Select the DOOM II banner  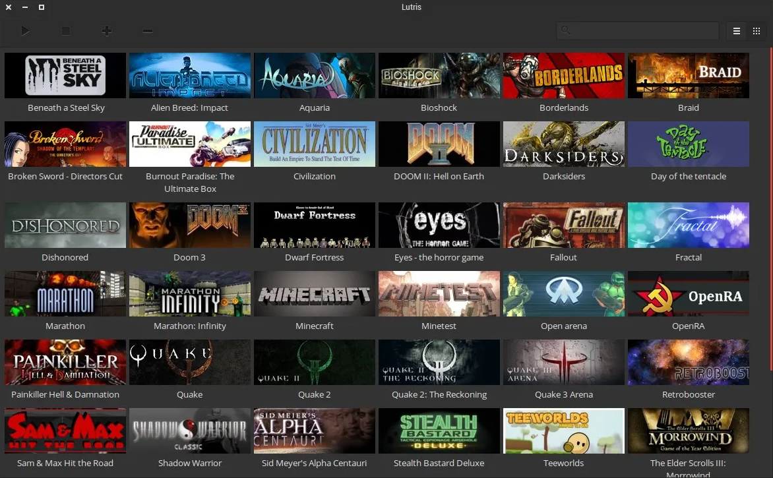[x=439, y=144]
